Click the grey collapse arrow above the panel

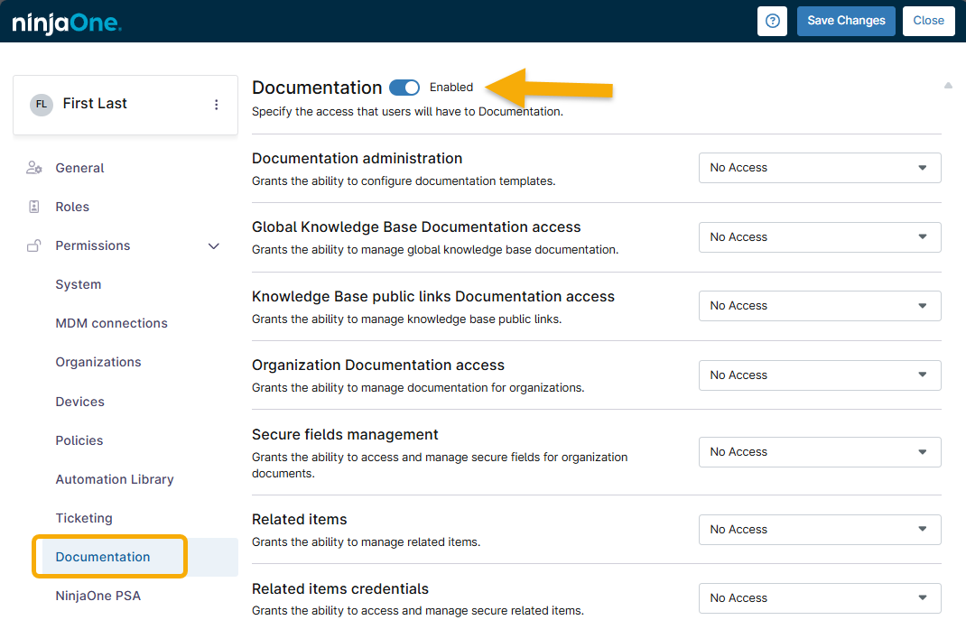click(x=948, y=84)
